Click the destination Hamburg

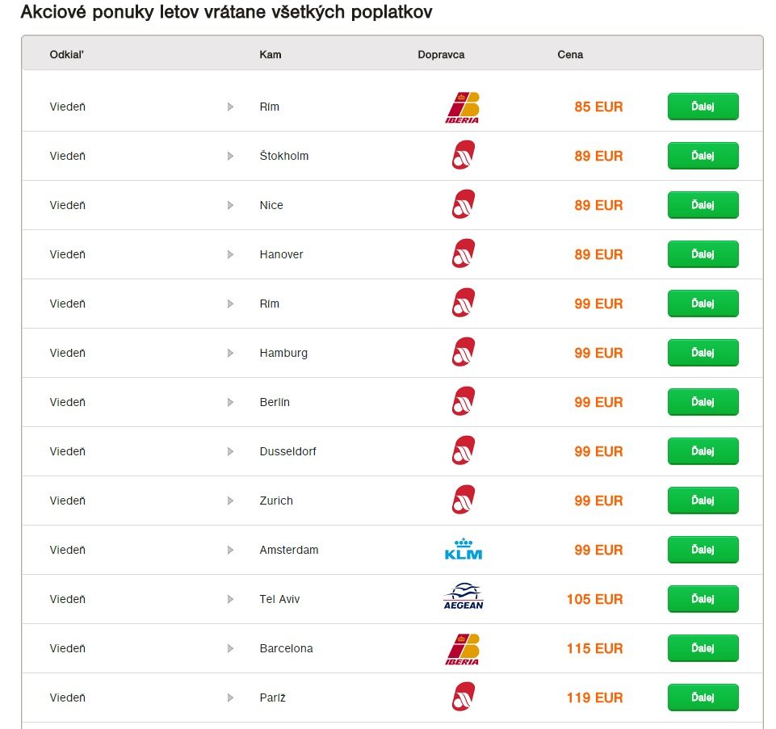tap(283, 353)
